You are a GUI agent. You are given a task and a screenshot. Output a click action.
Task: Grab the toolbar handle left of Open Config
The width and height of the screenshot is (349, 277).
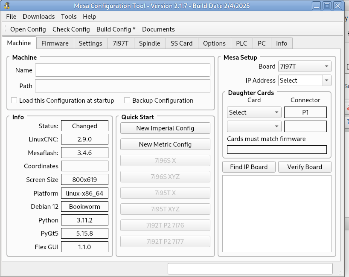[5, 29]
